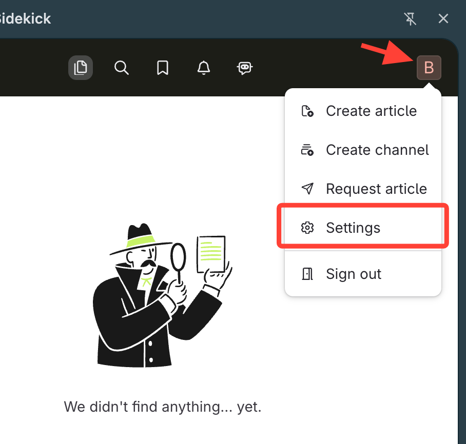The image size is (466, 444).
Task: Close the Sidekick panel with the X
Action: pos(443,19)
